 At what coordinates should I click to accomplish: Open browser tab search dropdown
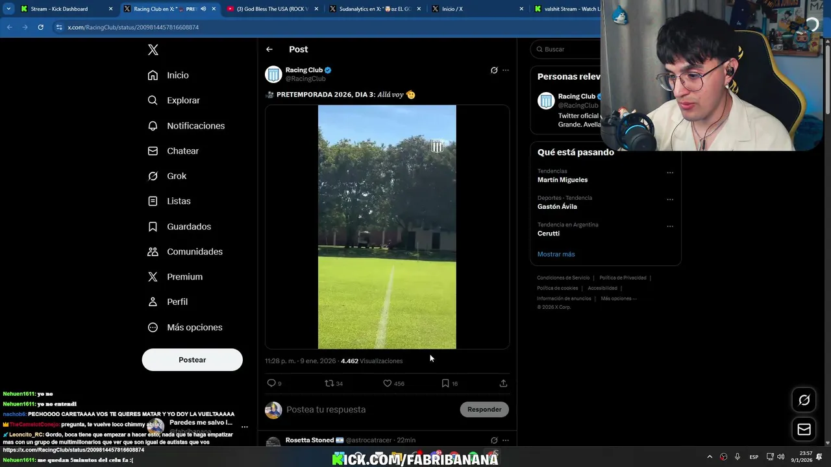click(x=8, y=9)
